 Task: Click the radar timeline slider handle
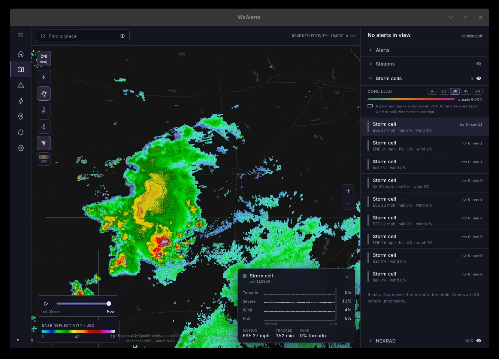(x=109, y=304)
